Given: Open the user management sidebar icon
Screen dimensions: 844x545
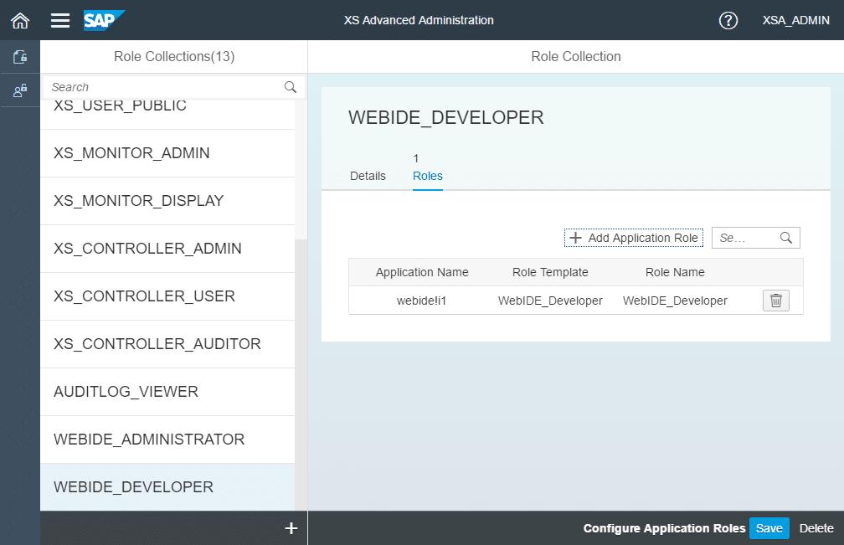Looking at the screenshot, I should pyautogui.click(x=20, y=90).
